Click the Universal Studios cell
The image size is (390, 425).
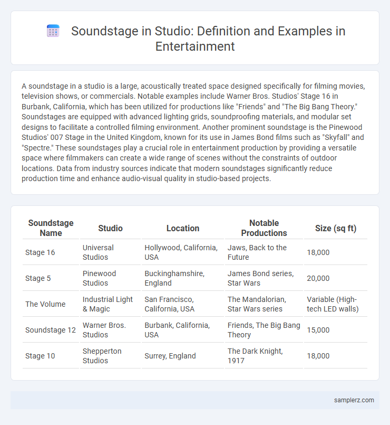(x=111, y=252)
